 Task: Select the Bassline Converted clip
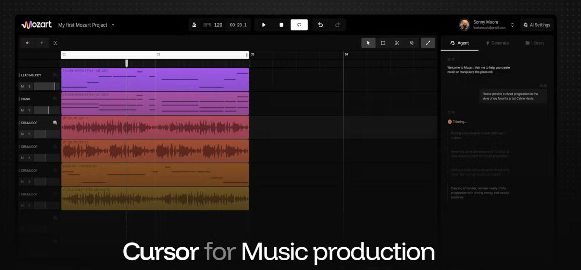(x=155, y=175)
